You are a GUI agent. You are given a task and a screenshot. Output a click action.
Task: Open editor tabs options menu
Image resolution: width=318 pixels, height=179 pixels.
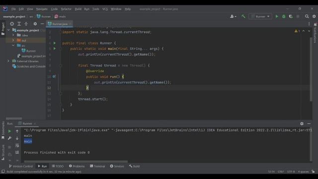(x=309, y=24)
